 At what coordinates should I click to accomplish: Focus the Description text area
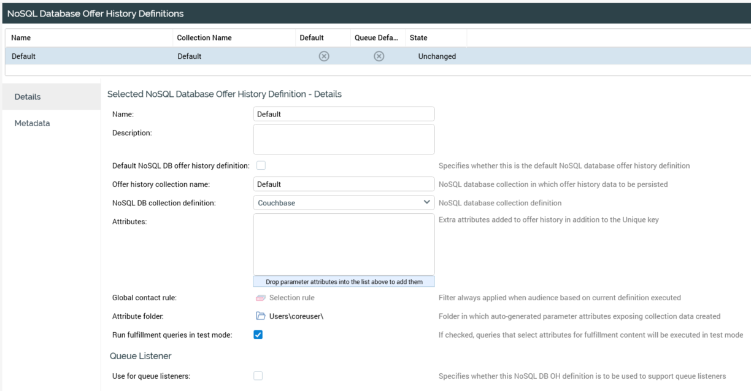344,139
